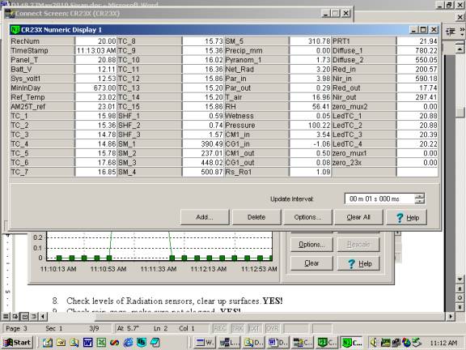Select the Nir_out label cell
This screenshot has height=350, width=466.
point(364,97)
